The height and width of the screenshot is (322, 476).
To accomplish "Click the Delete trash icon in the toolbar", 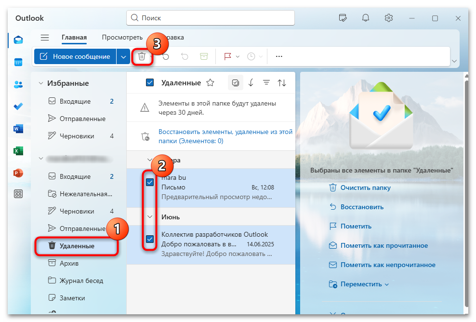I will [142, 56].
